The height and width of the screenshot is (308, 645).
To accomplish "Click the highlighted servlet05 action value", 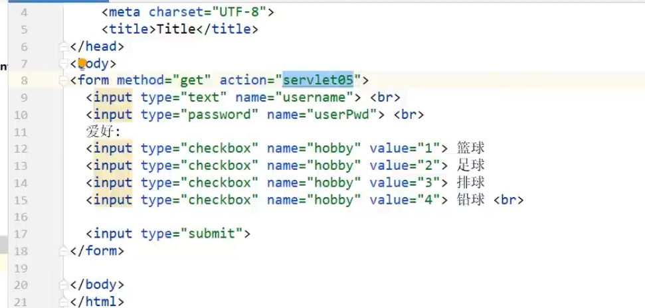I will pos(318,80).
